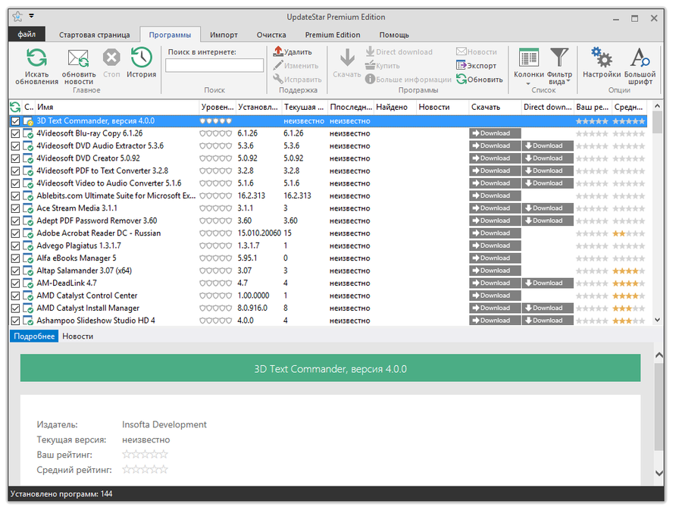682x513 pixels.
Task: Open the Settings gears icon
Action: click(x=602, y=58)
